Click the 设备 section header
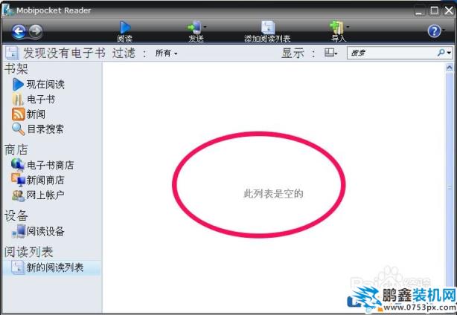 coord(16,216)
